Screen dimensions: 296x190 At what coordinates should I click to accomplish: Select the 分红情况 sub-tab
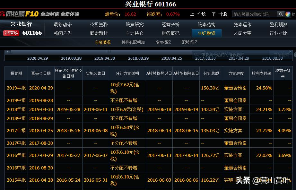pyautogui.click(x=103, y=42)
